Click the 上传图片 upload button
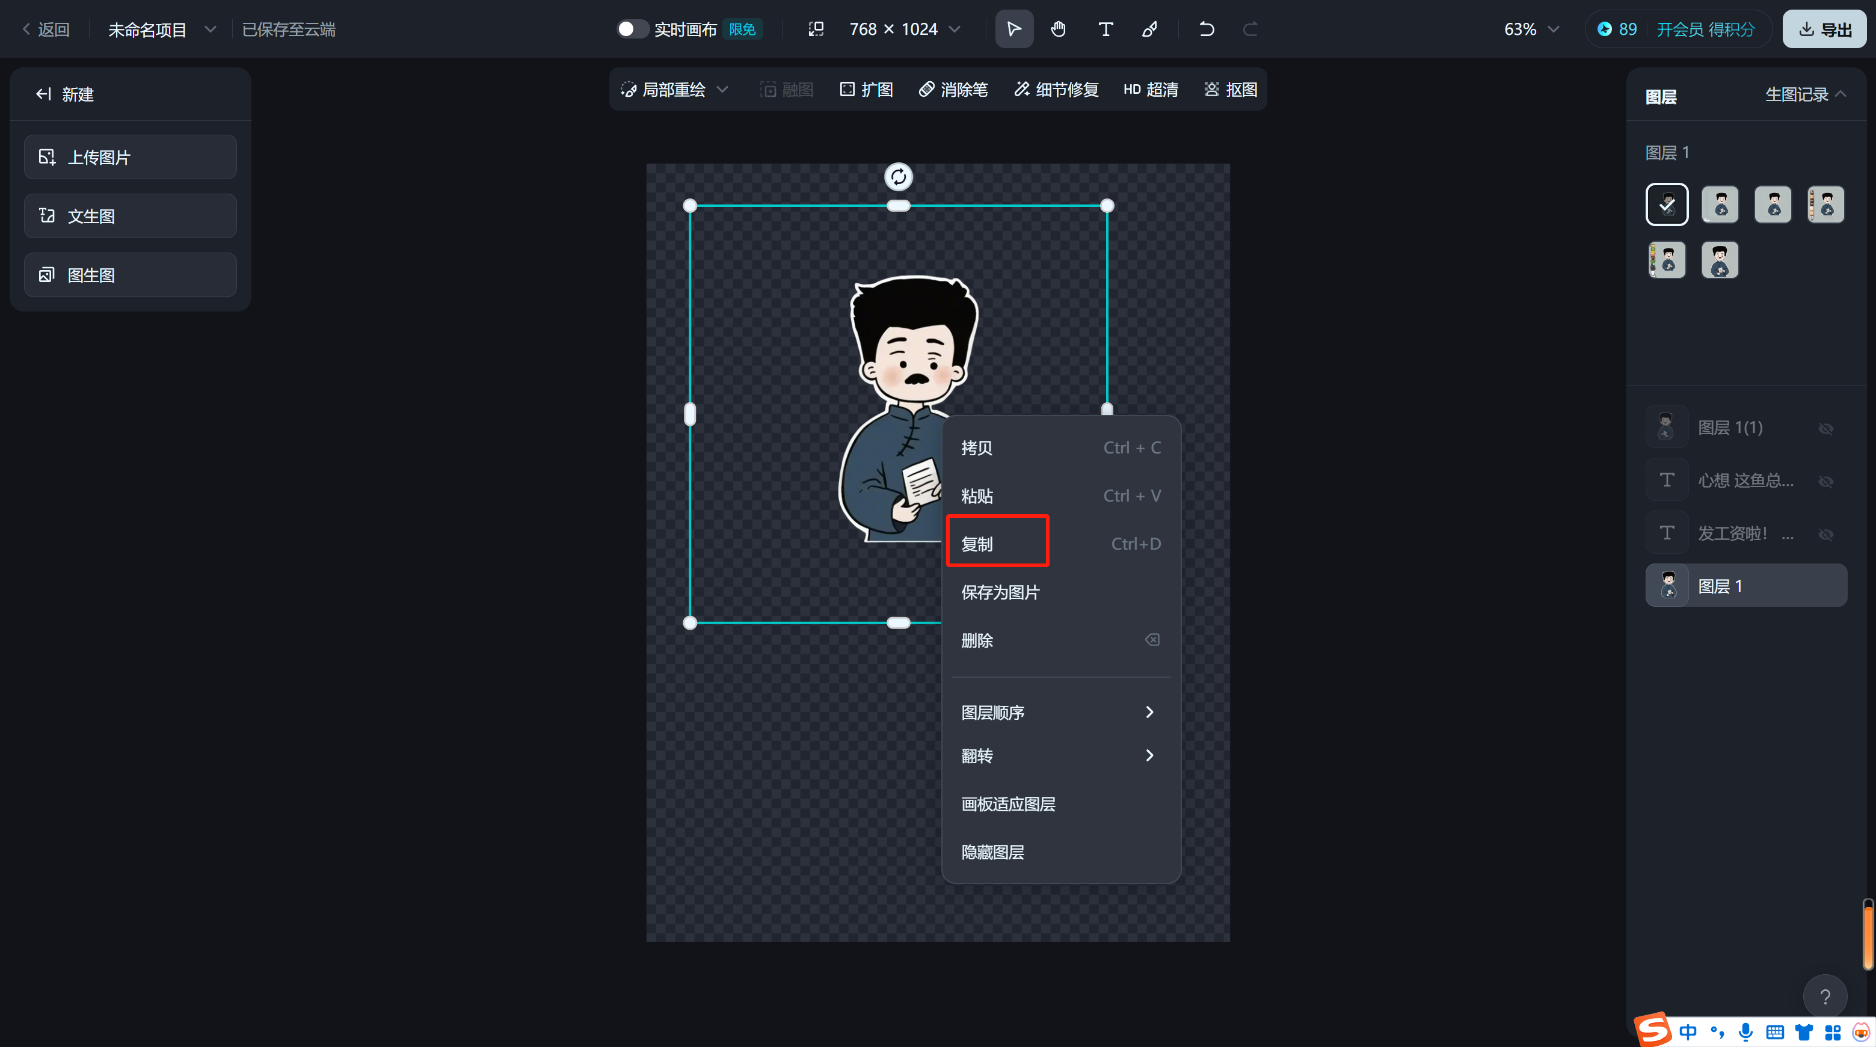 [x=131, y=158]
